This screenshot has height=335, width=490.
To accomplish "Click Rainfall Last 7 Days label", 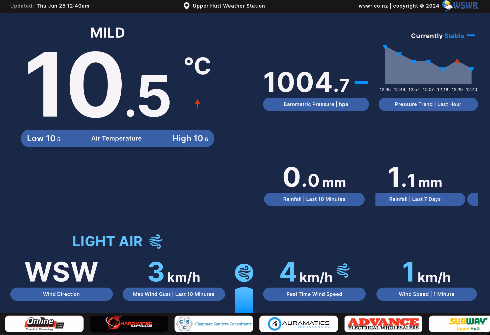I will 420,199.
